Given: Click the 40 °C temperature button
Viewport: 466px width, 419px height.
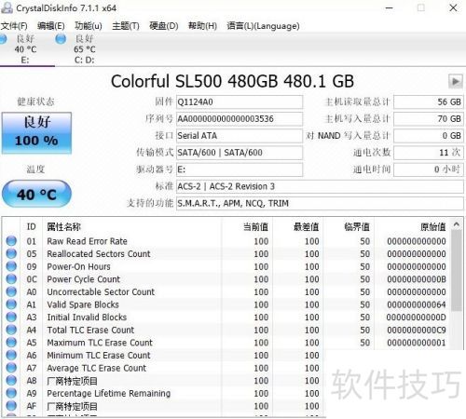Looking at the screenshot, I should [x=36, y=194].
